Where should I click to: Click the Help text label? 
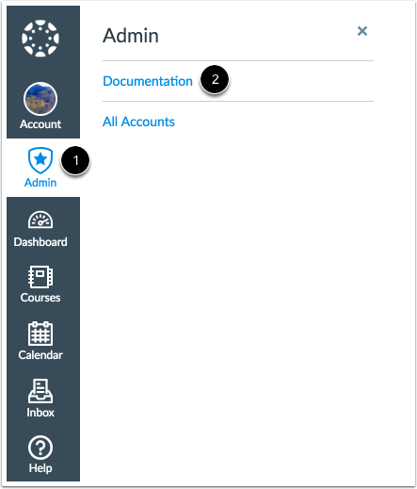pos(40,468)
